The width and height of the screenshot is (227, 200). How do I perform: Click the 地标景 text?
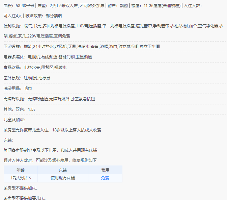coord(44,78)
